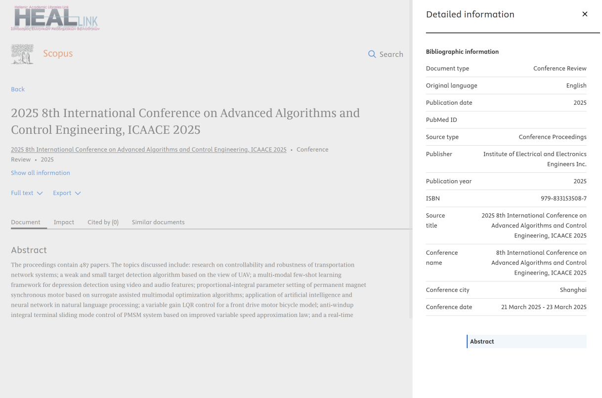Click the HEAL-Link logo

click(x=55, y=18)
